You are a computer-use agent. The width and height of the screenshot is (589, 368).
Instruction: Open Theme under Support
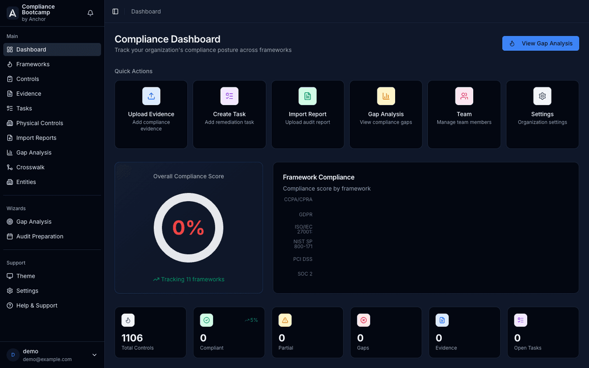point(52,276)
